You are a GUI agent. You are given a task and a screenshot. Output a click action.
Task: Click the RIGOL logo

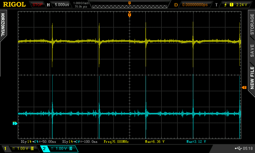(x=14, y=5)
